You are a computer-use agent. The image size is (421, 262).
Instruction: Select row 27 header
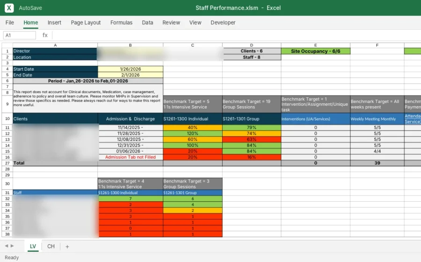click(x=7, y=163)
